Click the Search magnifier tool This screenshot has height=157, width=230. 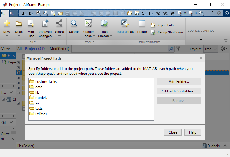click(x=74, y=24)
